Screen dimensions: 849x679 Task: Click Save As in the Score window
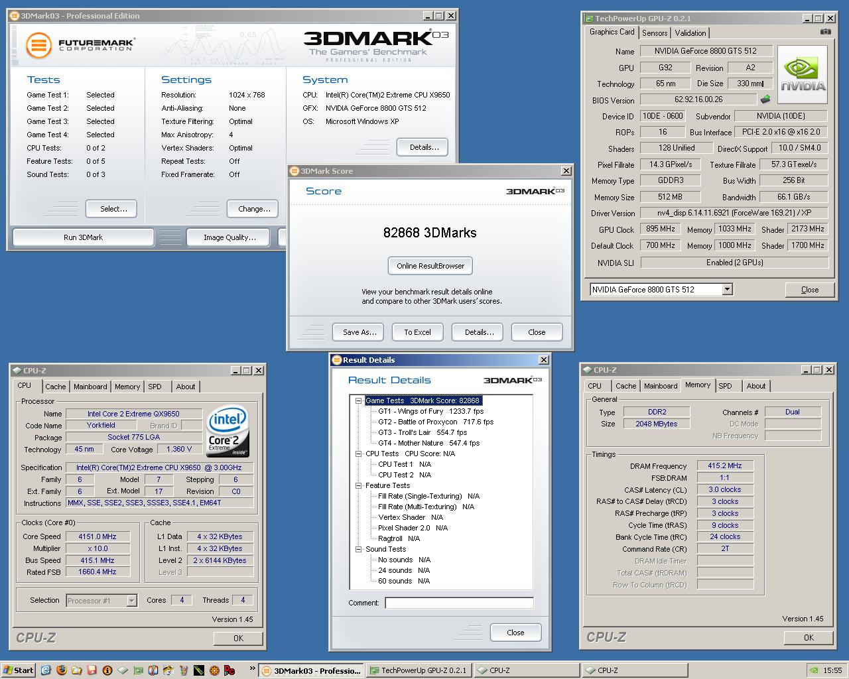click(x=359, y=332)
